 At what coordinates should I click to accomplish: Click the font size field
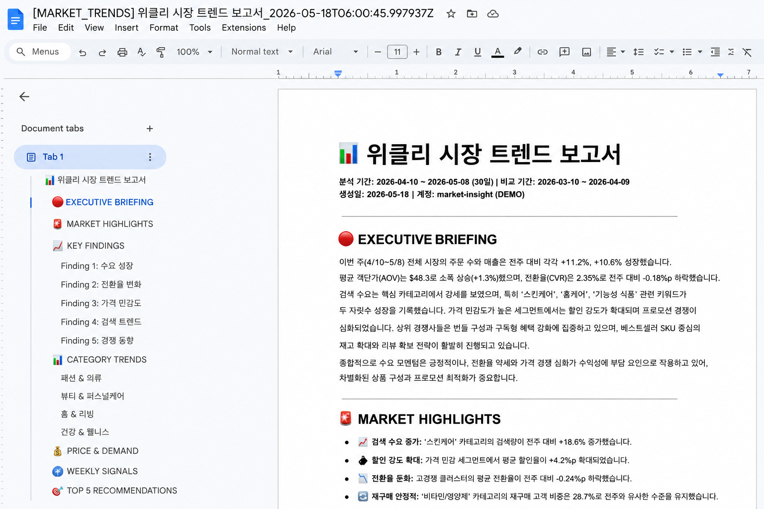pos(397,52)
